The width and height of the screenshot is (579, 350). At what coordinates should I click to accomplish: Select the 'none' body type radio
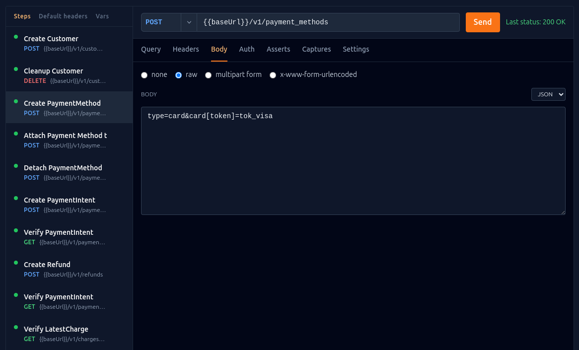(x=145, y=75)
